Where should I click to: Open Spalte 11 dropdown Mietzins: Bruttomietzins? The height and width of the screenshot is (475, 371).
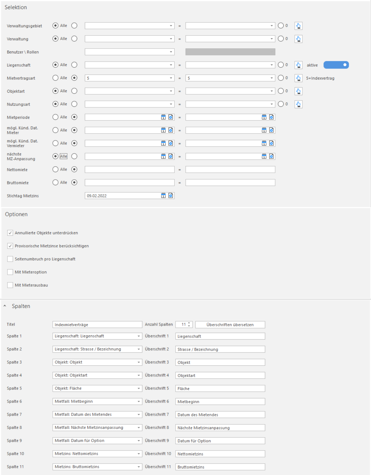97,467
